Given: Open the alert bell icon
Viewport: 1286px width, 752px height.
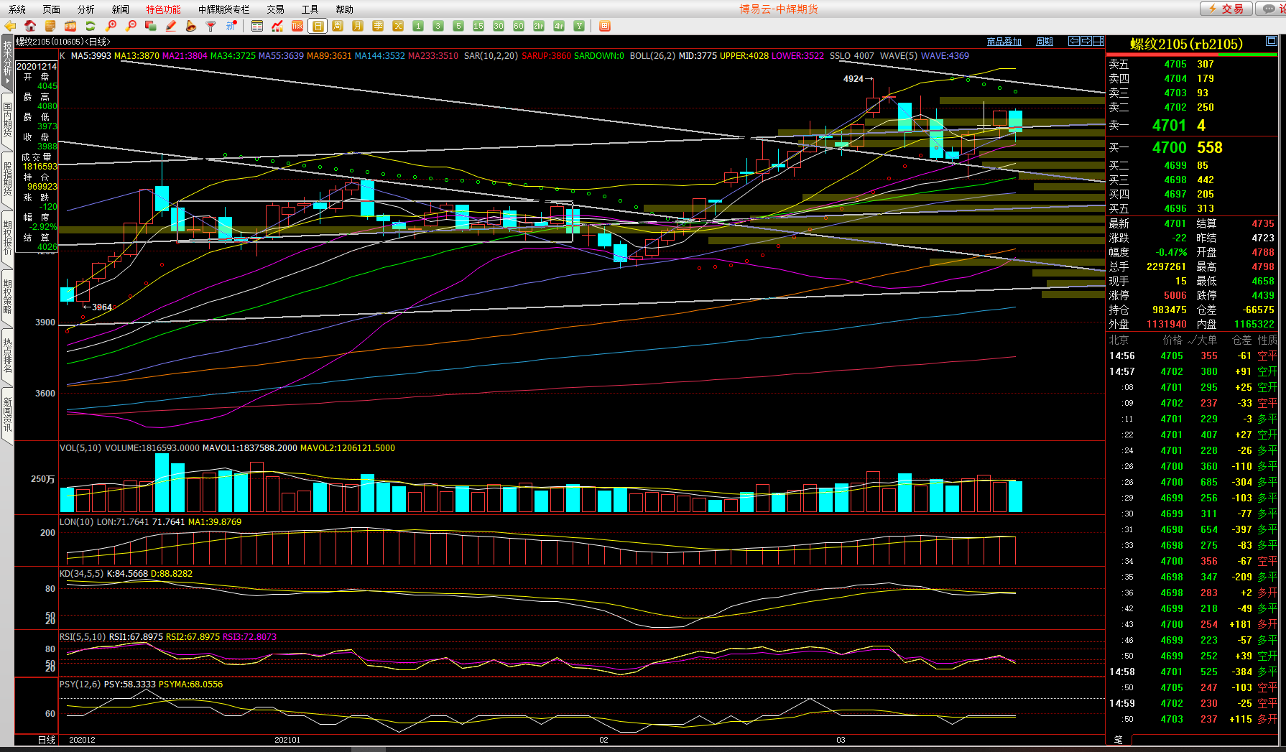Looking at the screenshot, I should click(190, 26).
